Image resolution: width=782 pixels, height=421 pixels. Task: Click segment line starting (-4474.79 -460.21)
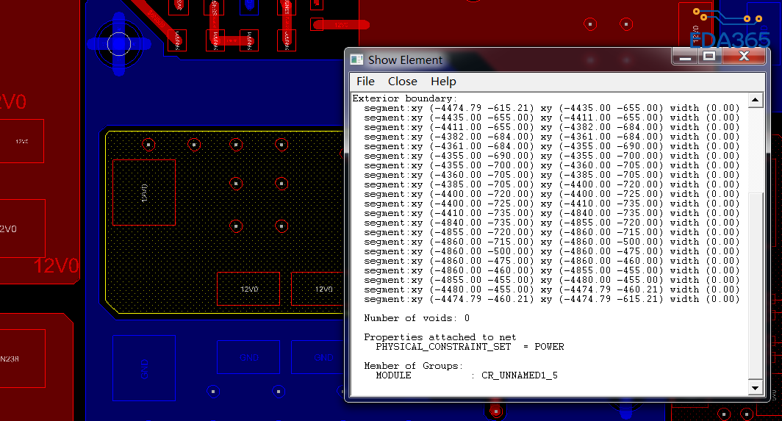551,299
